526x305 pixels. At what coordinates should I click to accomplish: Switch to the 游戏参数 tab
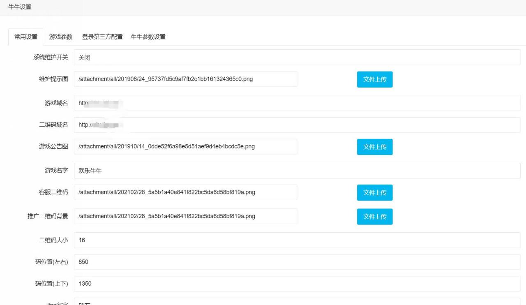point(61,37)
